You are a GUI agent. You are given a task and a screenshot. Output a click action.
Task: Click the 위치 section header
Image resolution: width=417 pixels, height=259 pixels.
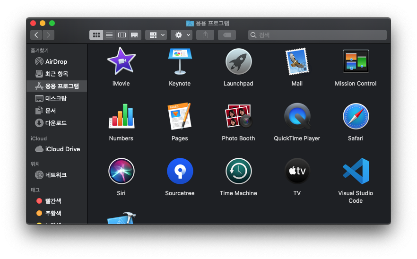[35, 164]
